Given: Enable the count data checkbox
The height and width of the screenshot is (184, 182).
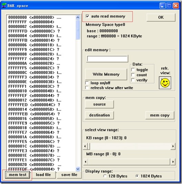Looking at the screenshot, I should click(x=133, y=75).
